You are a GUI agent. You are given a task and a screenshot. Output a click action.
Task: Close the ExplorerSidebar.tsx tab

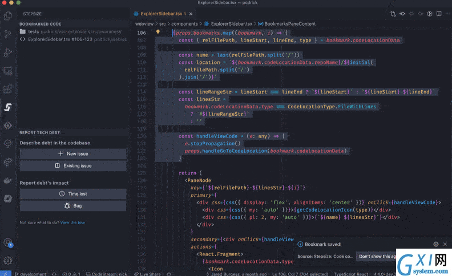191,14
